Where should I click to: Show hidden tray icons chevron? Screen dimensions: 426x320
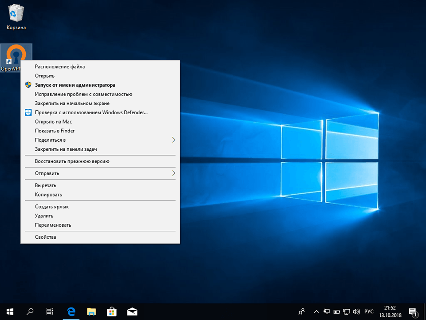316,312
